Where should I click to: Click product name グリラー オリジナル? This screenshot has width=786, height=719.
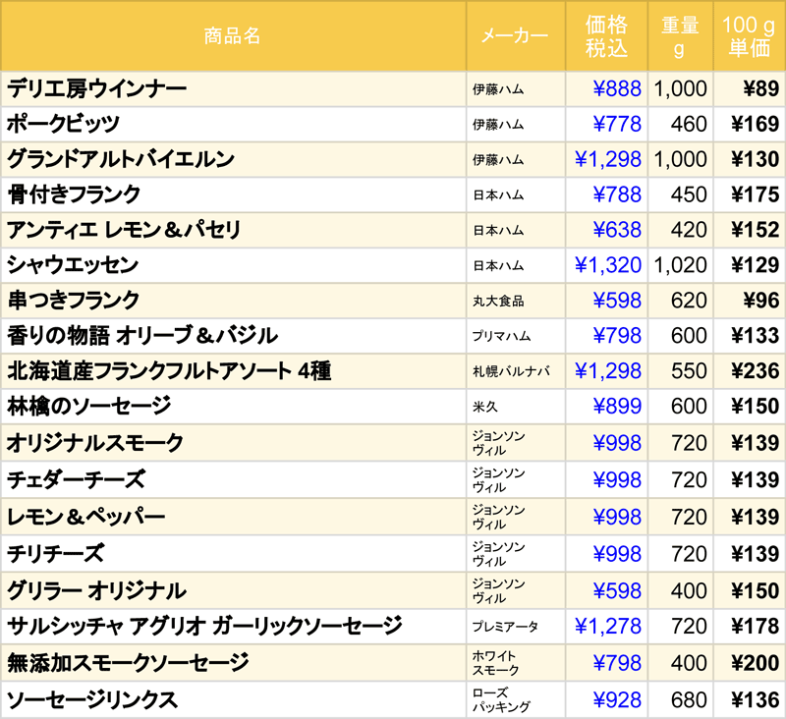(x=96, y=590)
